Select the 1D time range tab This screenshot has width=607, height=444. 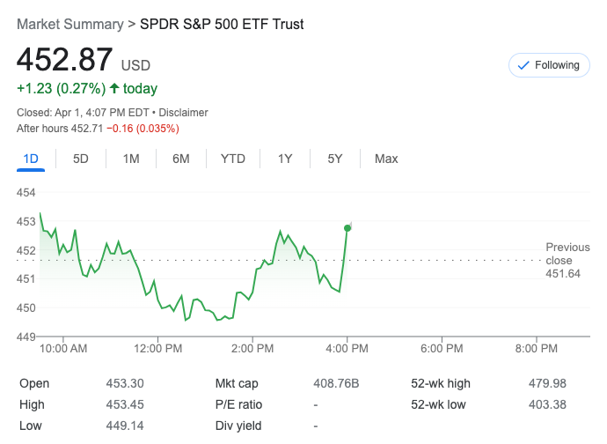click(x=31, y=159)
